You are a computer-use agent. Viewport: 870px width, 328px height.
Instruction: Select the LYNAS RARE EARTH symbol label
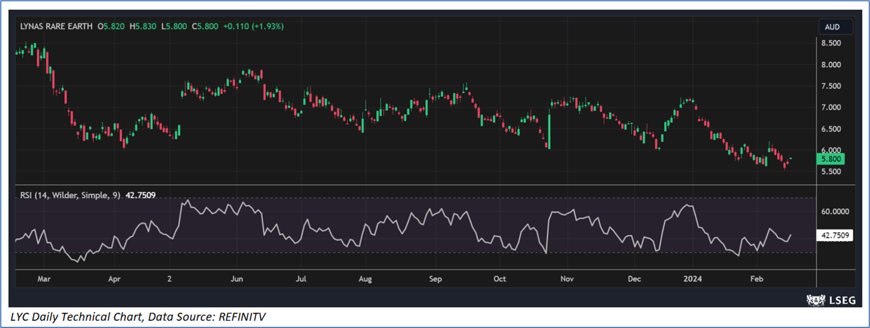tap(58, 27)
